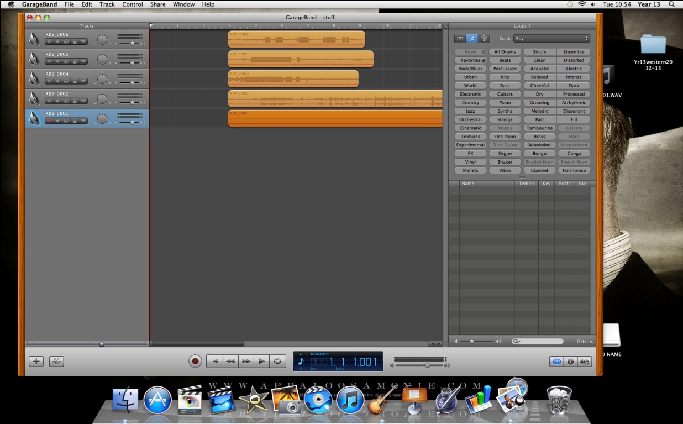
Task: Enable recording on track R09_0006
Action: pos(49,41)
